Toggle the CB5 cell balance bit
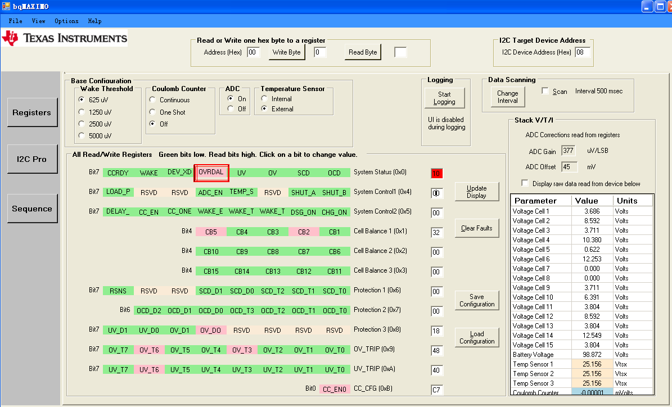Image resolution: width=672 pixels, height=407 pixels. click(x=211, y=232)
